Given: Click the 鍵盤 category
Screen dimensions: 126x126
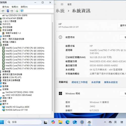Looking at the screenshot, I should [x=4, y=101].
